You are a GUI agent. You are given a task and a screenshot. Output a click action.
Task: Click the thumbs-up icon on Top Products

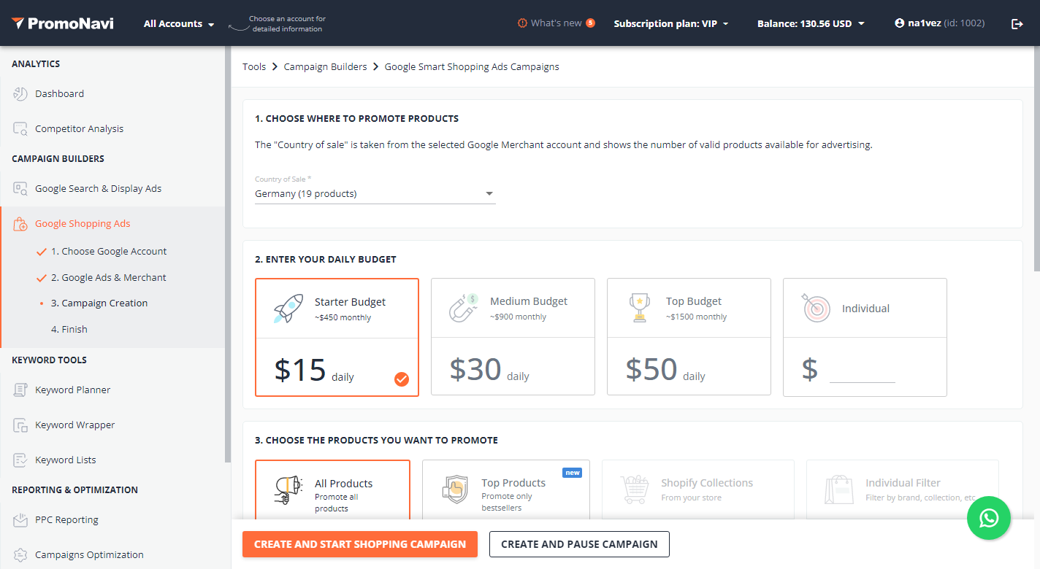coord(455,489)
